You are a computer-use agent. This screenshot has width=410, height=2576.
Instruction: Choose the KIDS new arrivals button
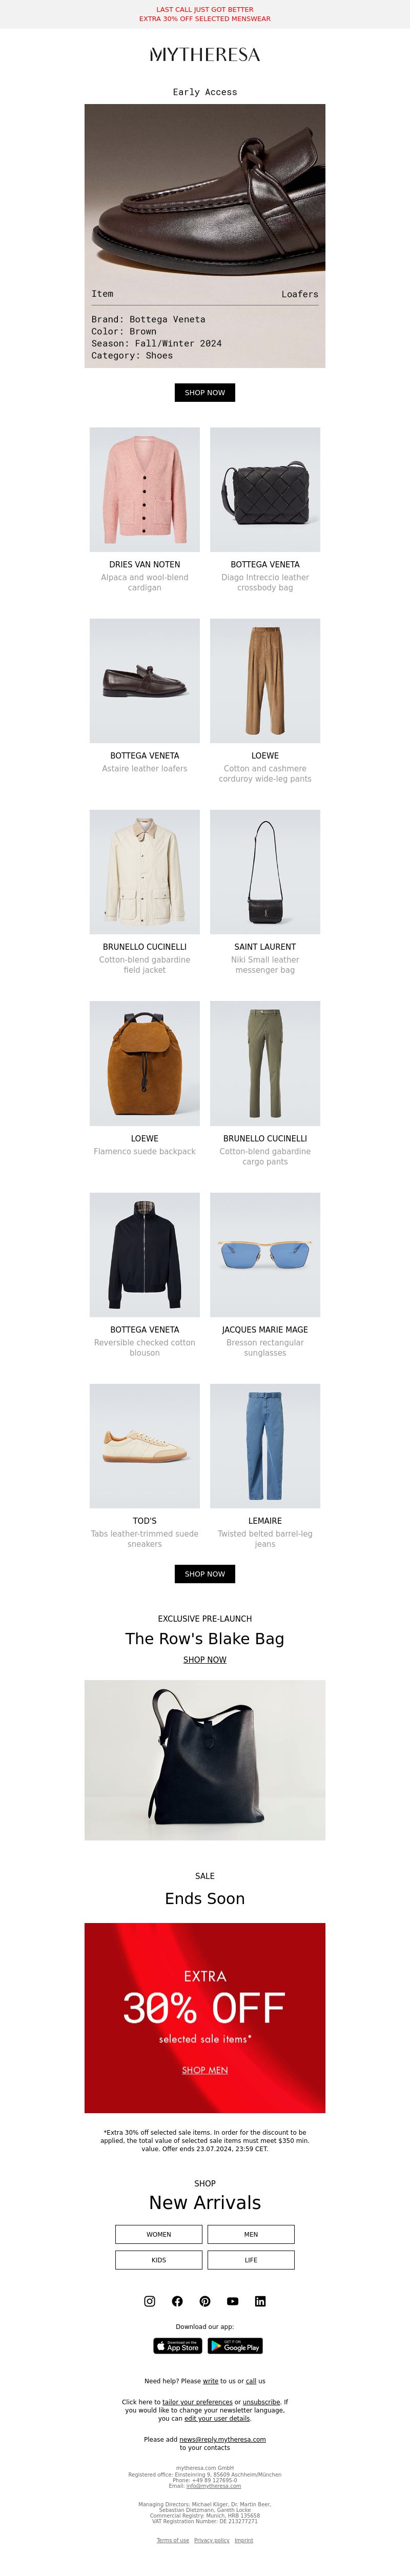coord(159,2260)
